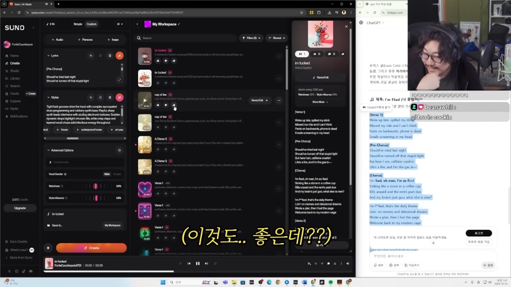Pause playback in the bottom player
The width and height of the screenshot is (511, 287).
tap(198, 263)
